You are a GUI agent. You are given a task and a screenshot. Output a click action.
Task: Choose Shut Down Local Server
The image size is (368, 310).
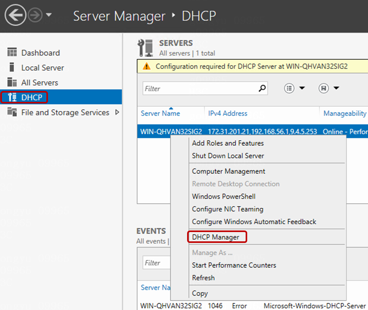coord(228,156)
